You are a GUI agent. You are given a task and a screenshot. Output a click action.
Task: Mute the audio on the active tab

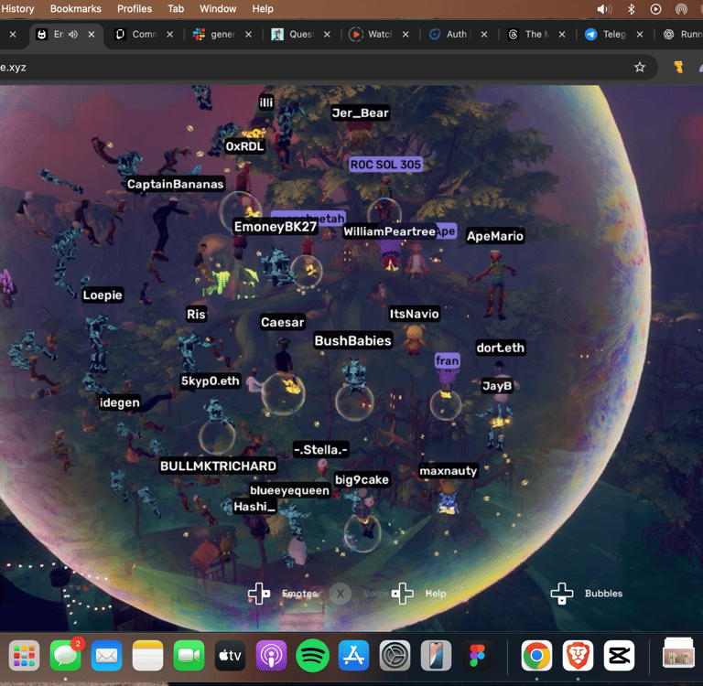click(x=73, y=34)
